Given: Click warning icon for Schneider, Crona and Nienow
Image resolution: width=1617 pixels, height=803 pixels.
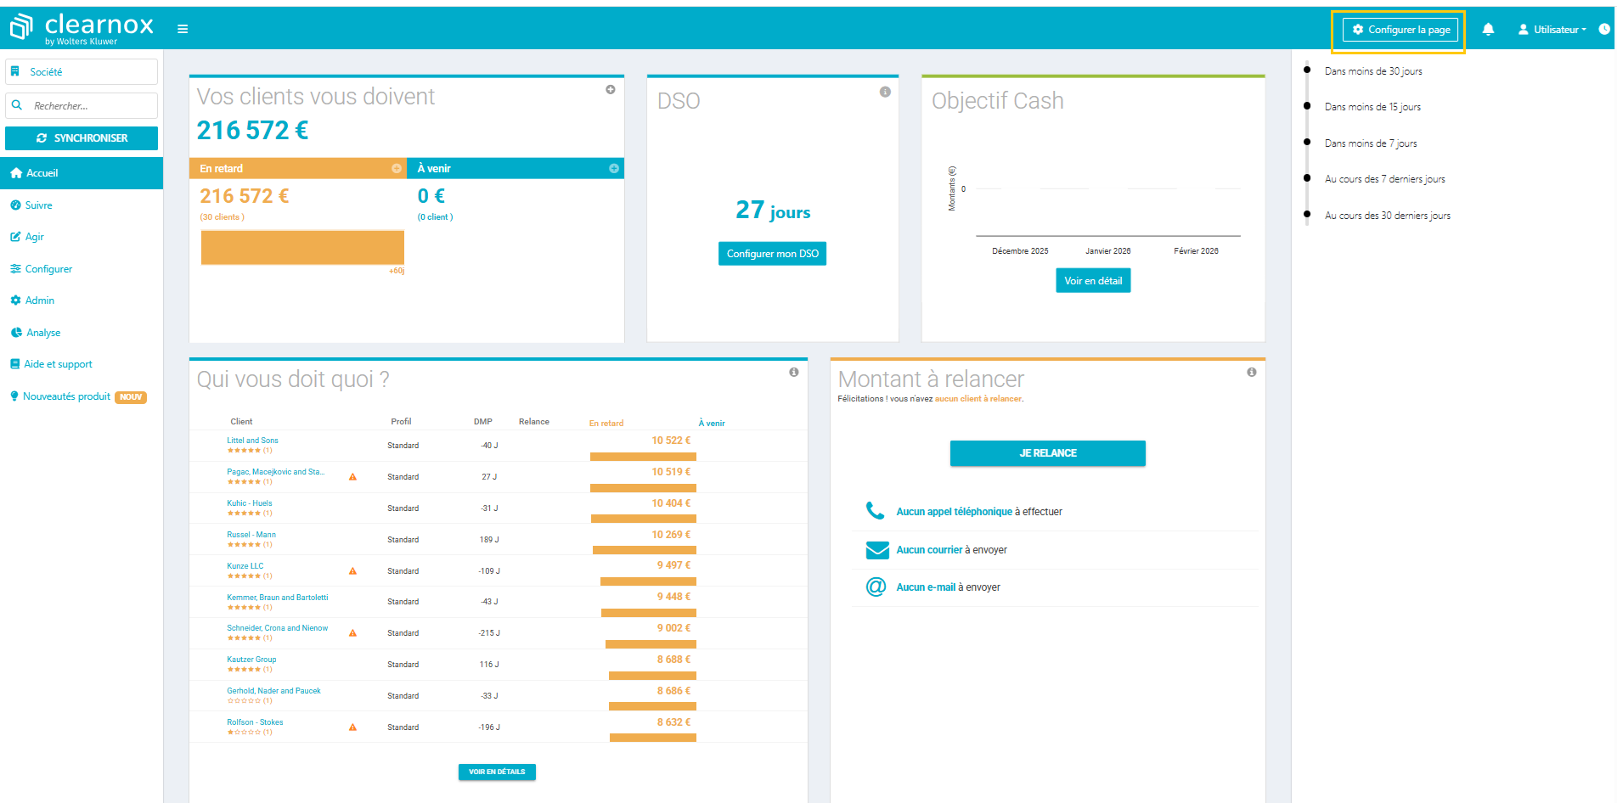Looking at the screenshot, I should point(353,633).
